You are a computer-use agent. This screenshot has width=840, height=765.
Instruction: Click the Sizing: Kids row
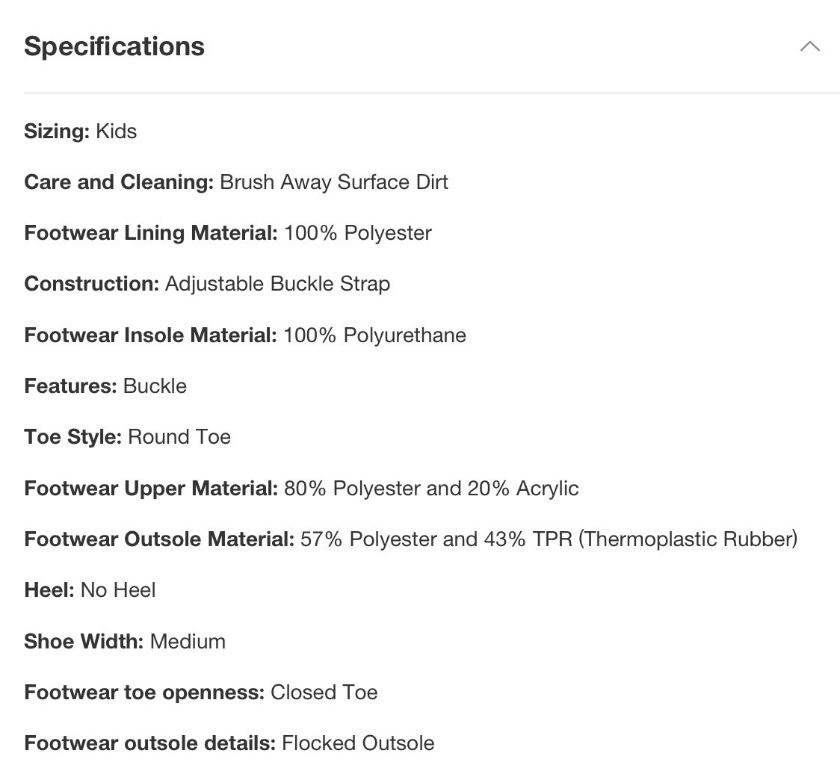(81, 131)
